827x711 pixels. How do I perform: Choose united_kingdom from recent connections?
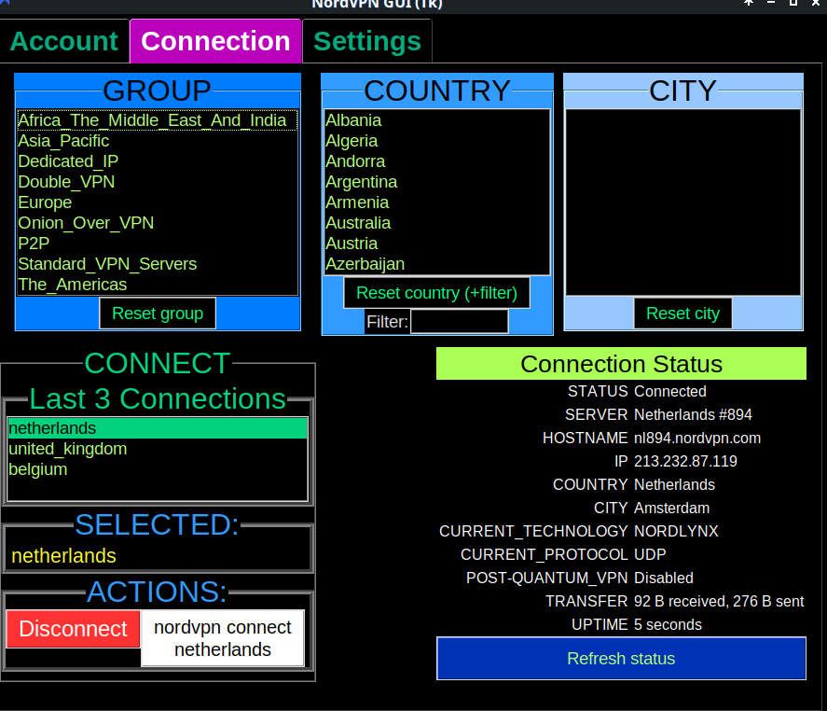click(158, 449)
